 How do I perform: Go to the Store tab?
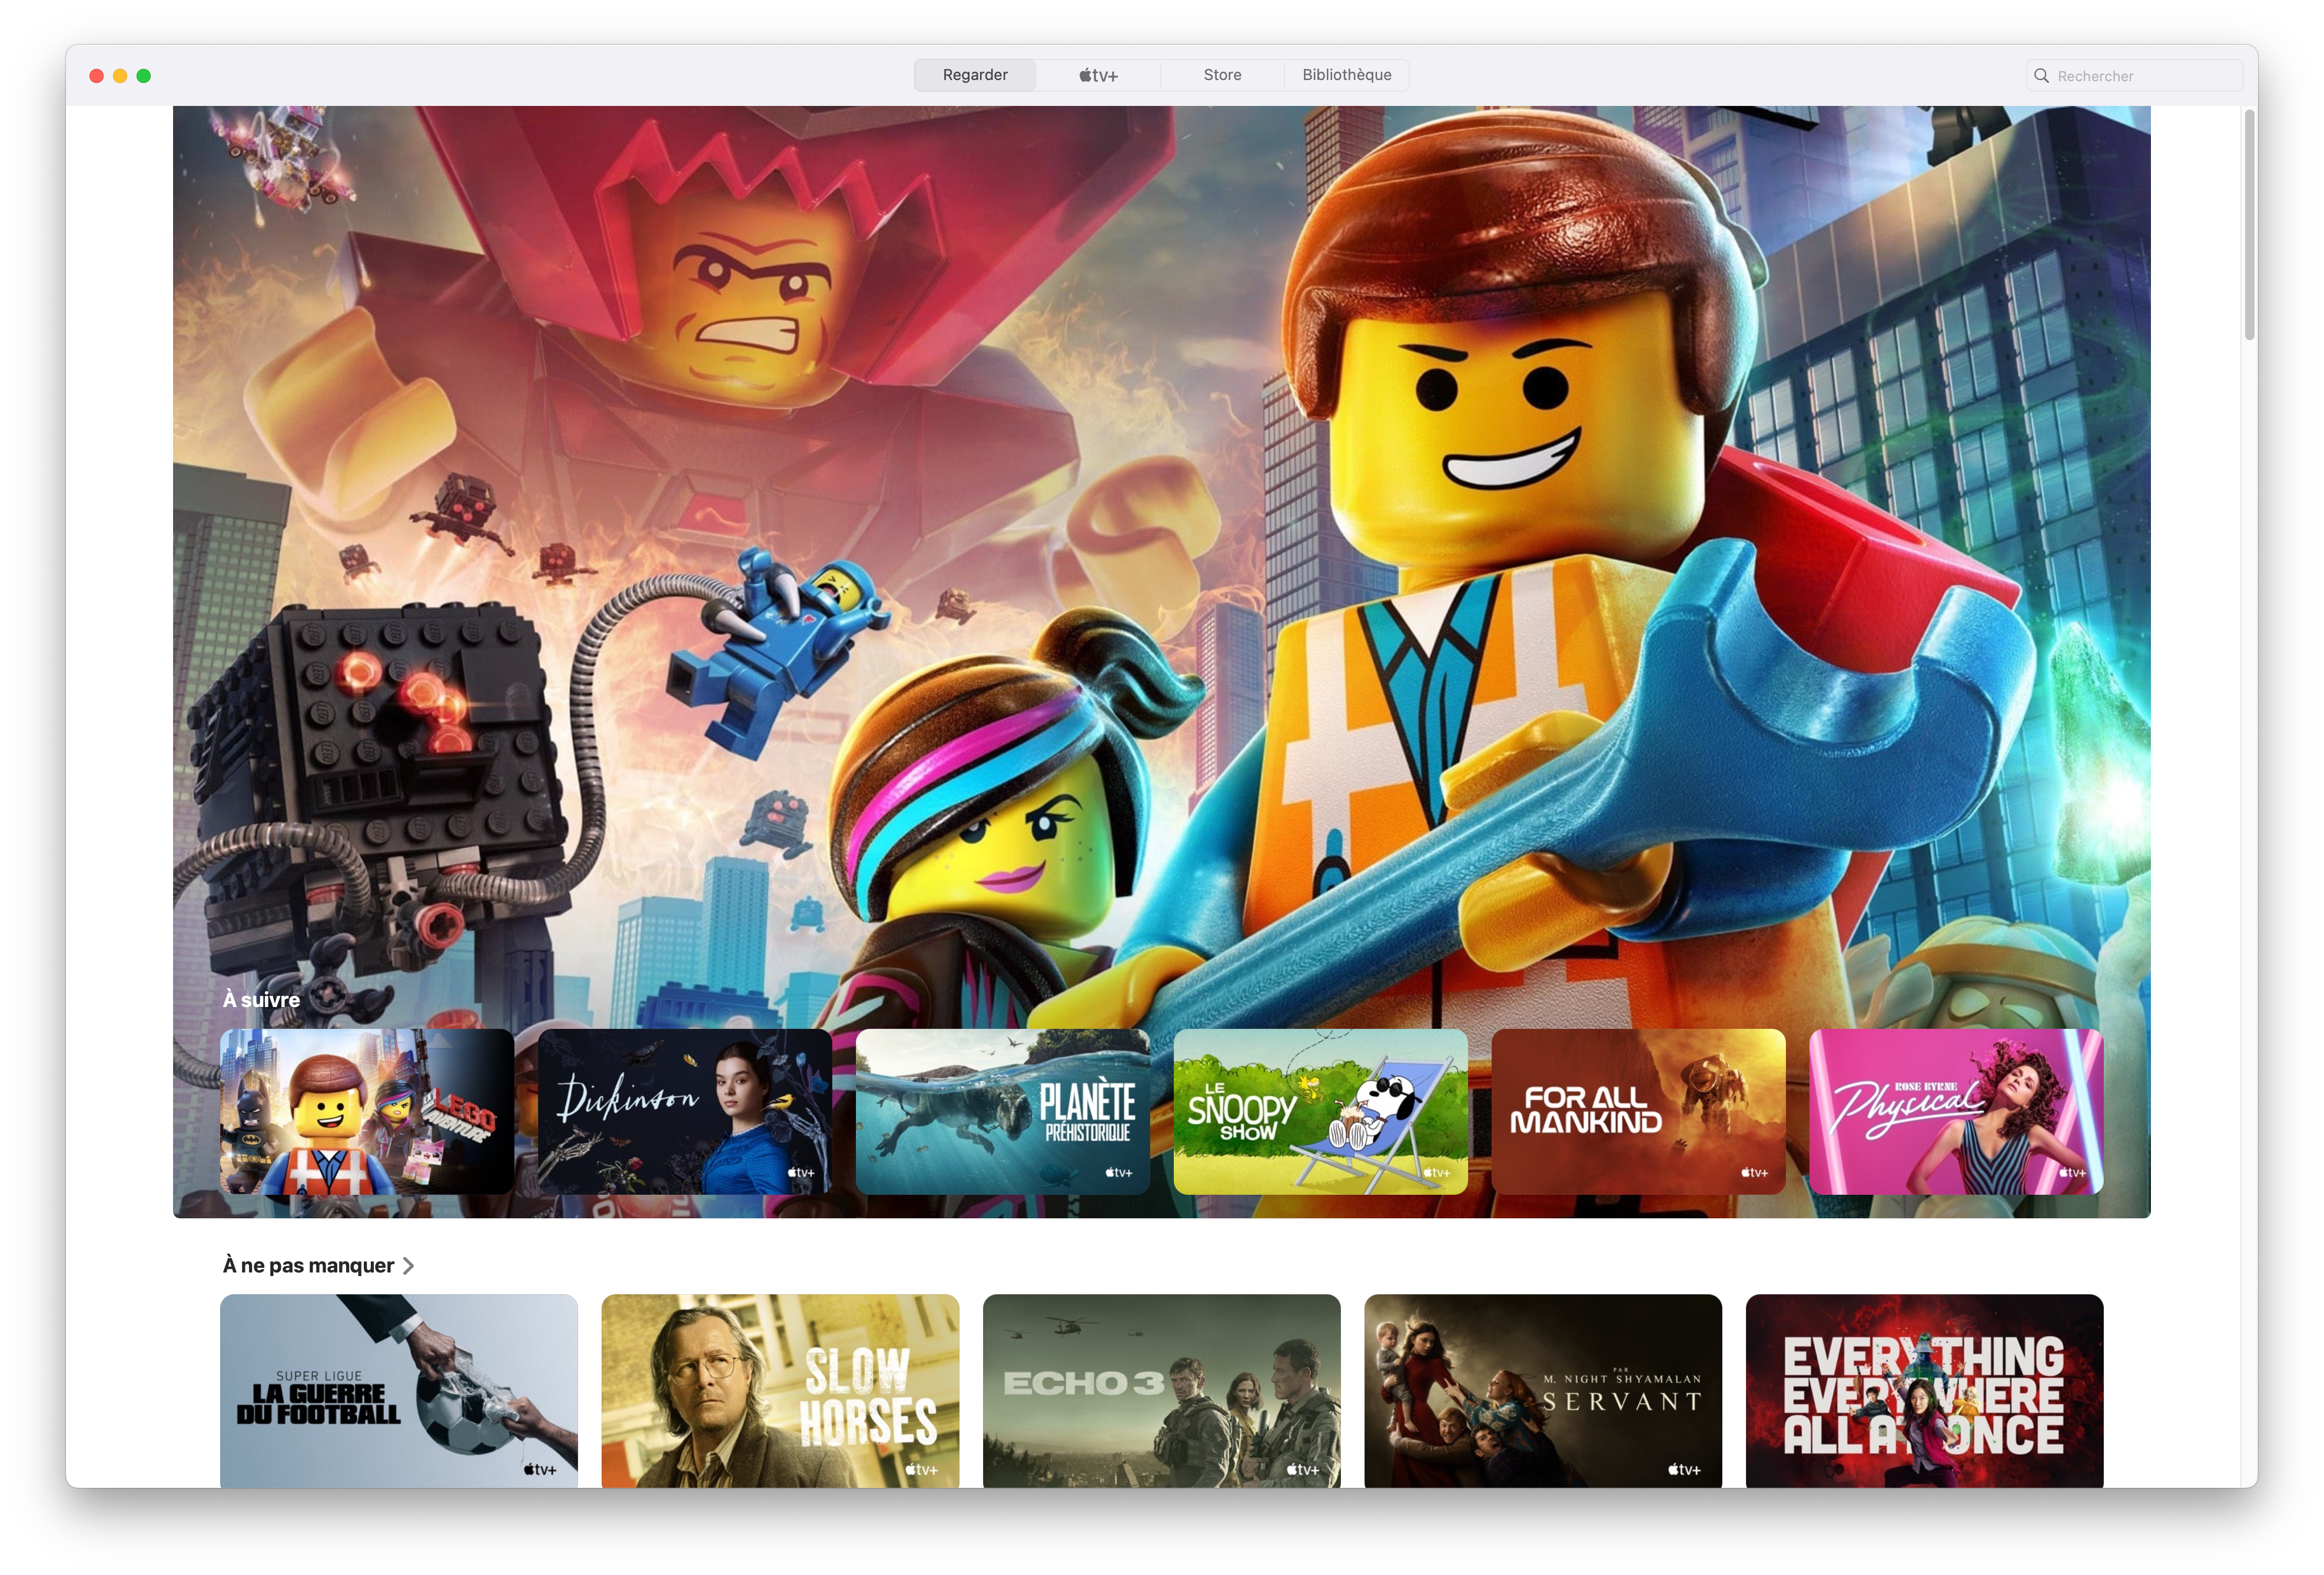(1222, 75)
